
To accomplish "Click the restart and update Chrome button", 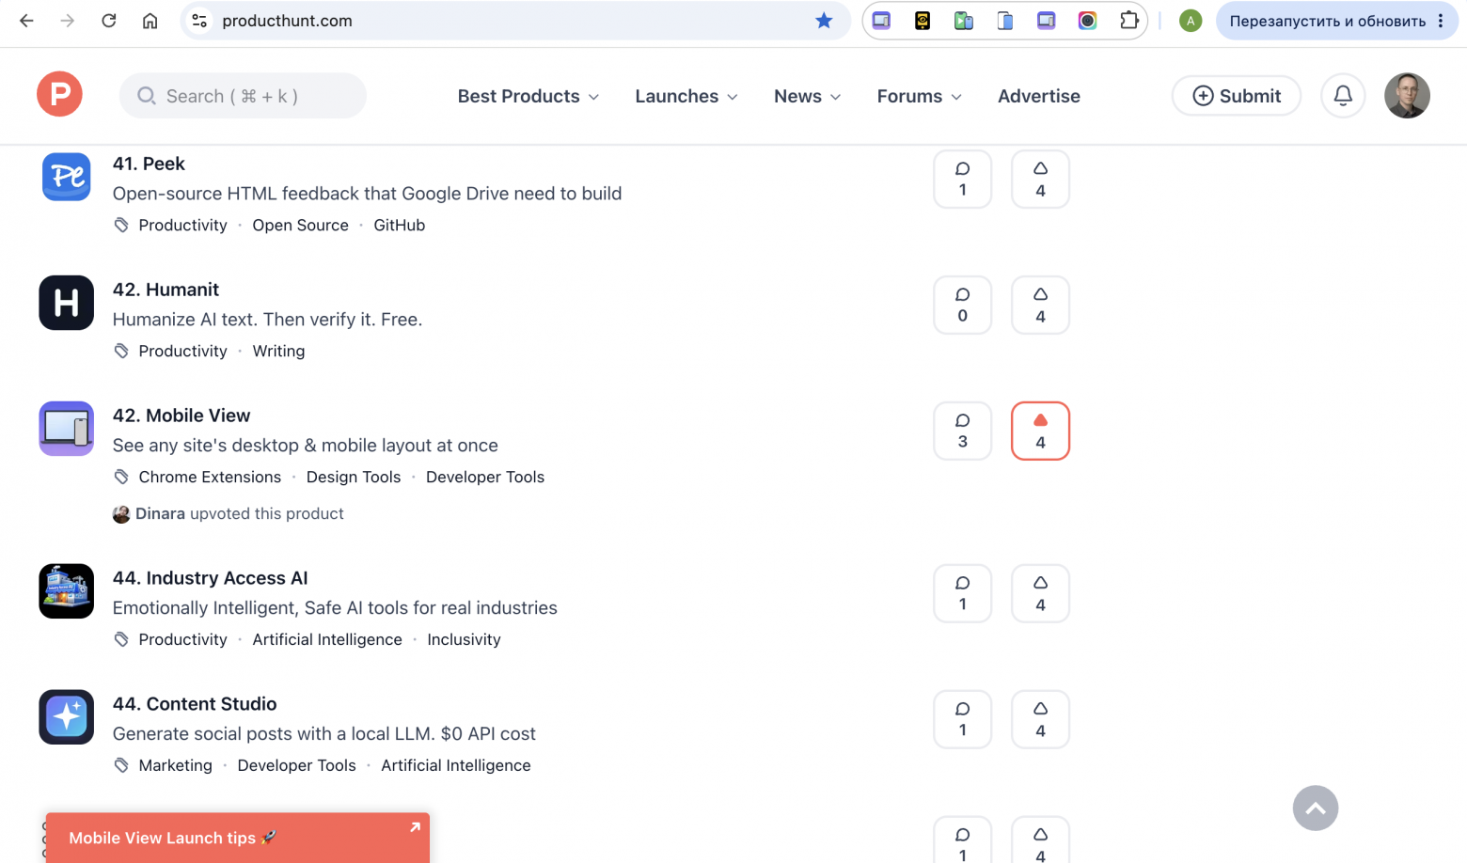I will tap(1327, 21).
